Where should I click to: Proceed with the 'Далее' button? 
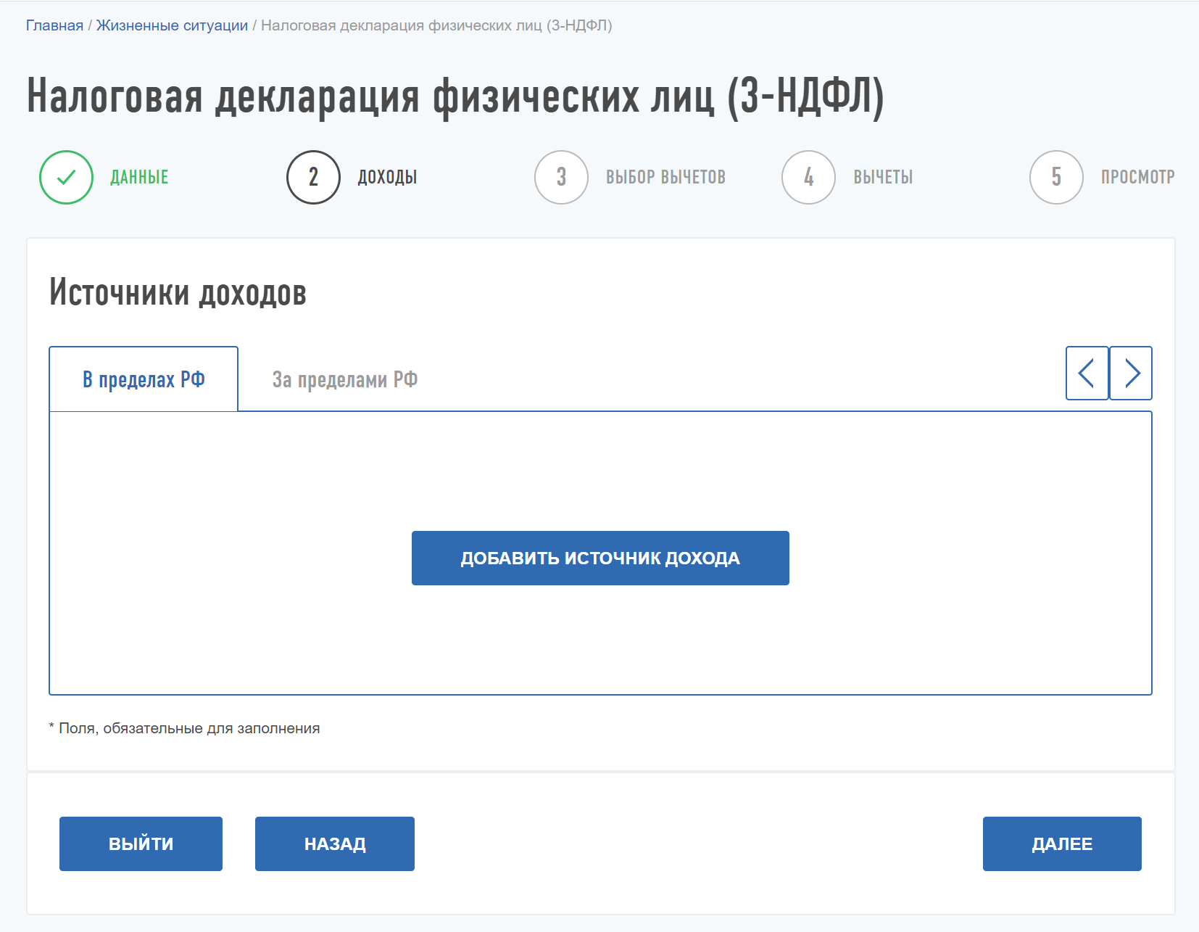[x=1062, y=844]
